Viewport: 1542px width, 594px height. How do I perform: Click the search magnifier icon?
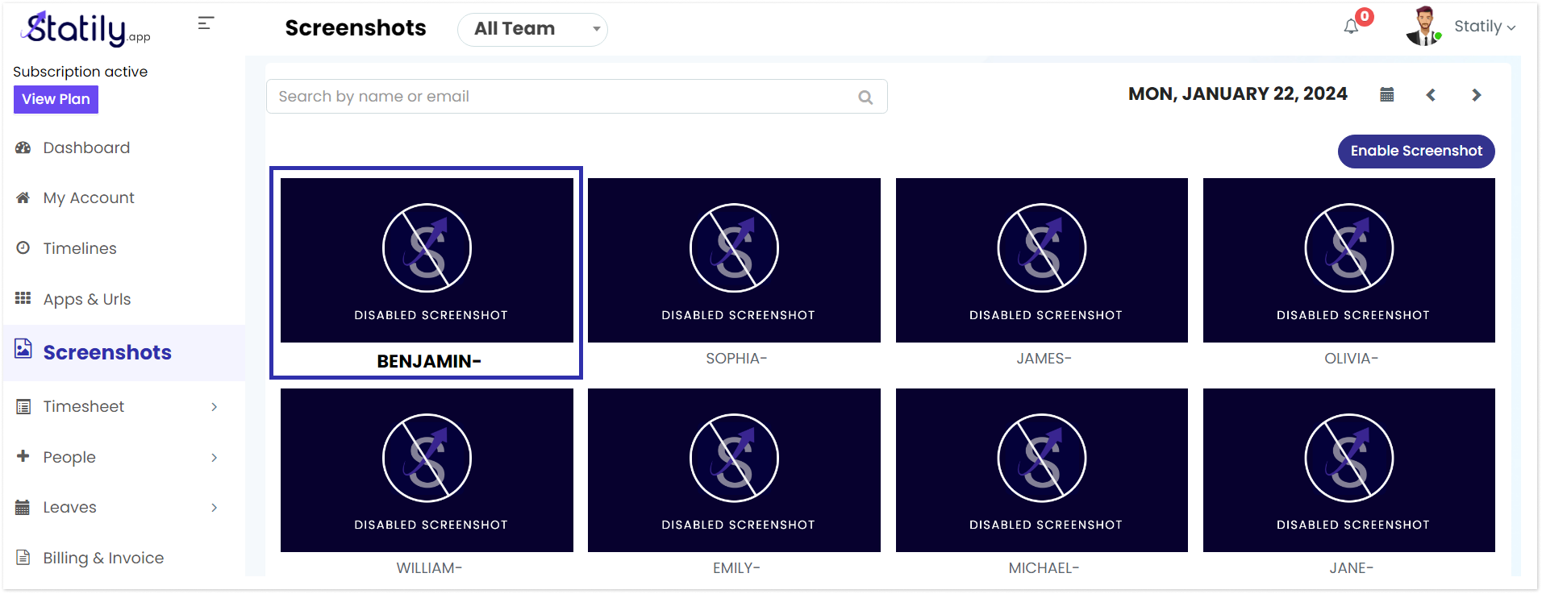coord(865,98)
